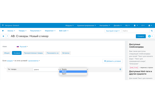Open the Показывать на tab
155x103 pixels.
tap(53, 53)
